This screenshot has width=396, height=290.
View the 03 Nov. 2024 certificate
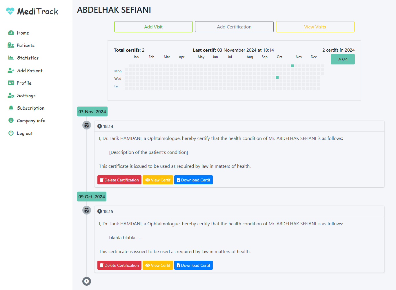tap(158, 180)
